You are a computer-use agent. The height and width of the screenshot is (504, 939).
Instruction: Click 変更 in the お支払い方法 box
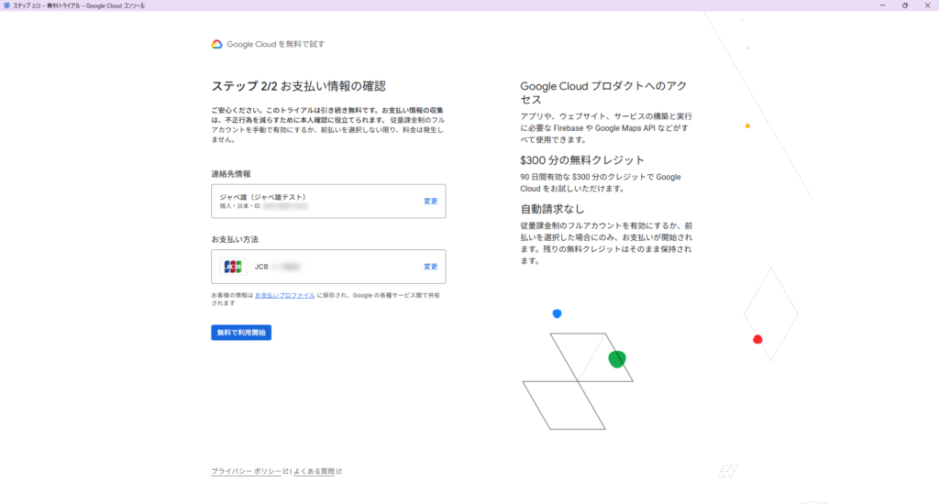(x=430, y=267)
